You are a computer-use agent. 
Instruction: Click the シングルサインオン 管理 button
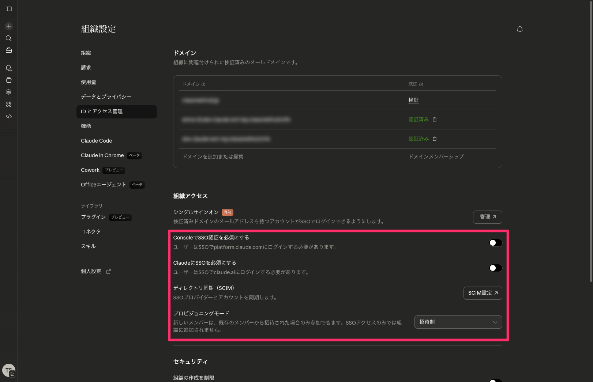click(x=487, y=217)
